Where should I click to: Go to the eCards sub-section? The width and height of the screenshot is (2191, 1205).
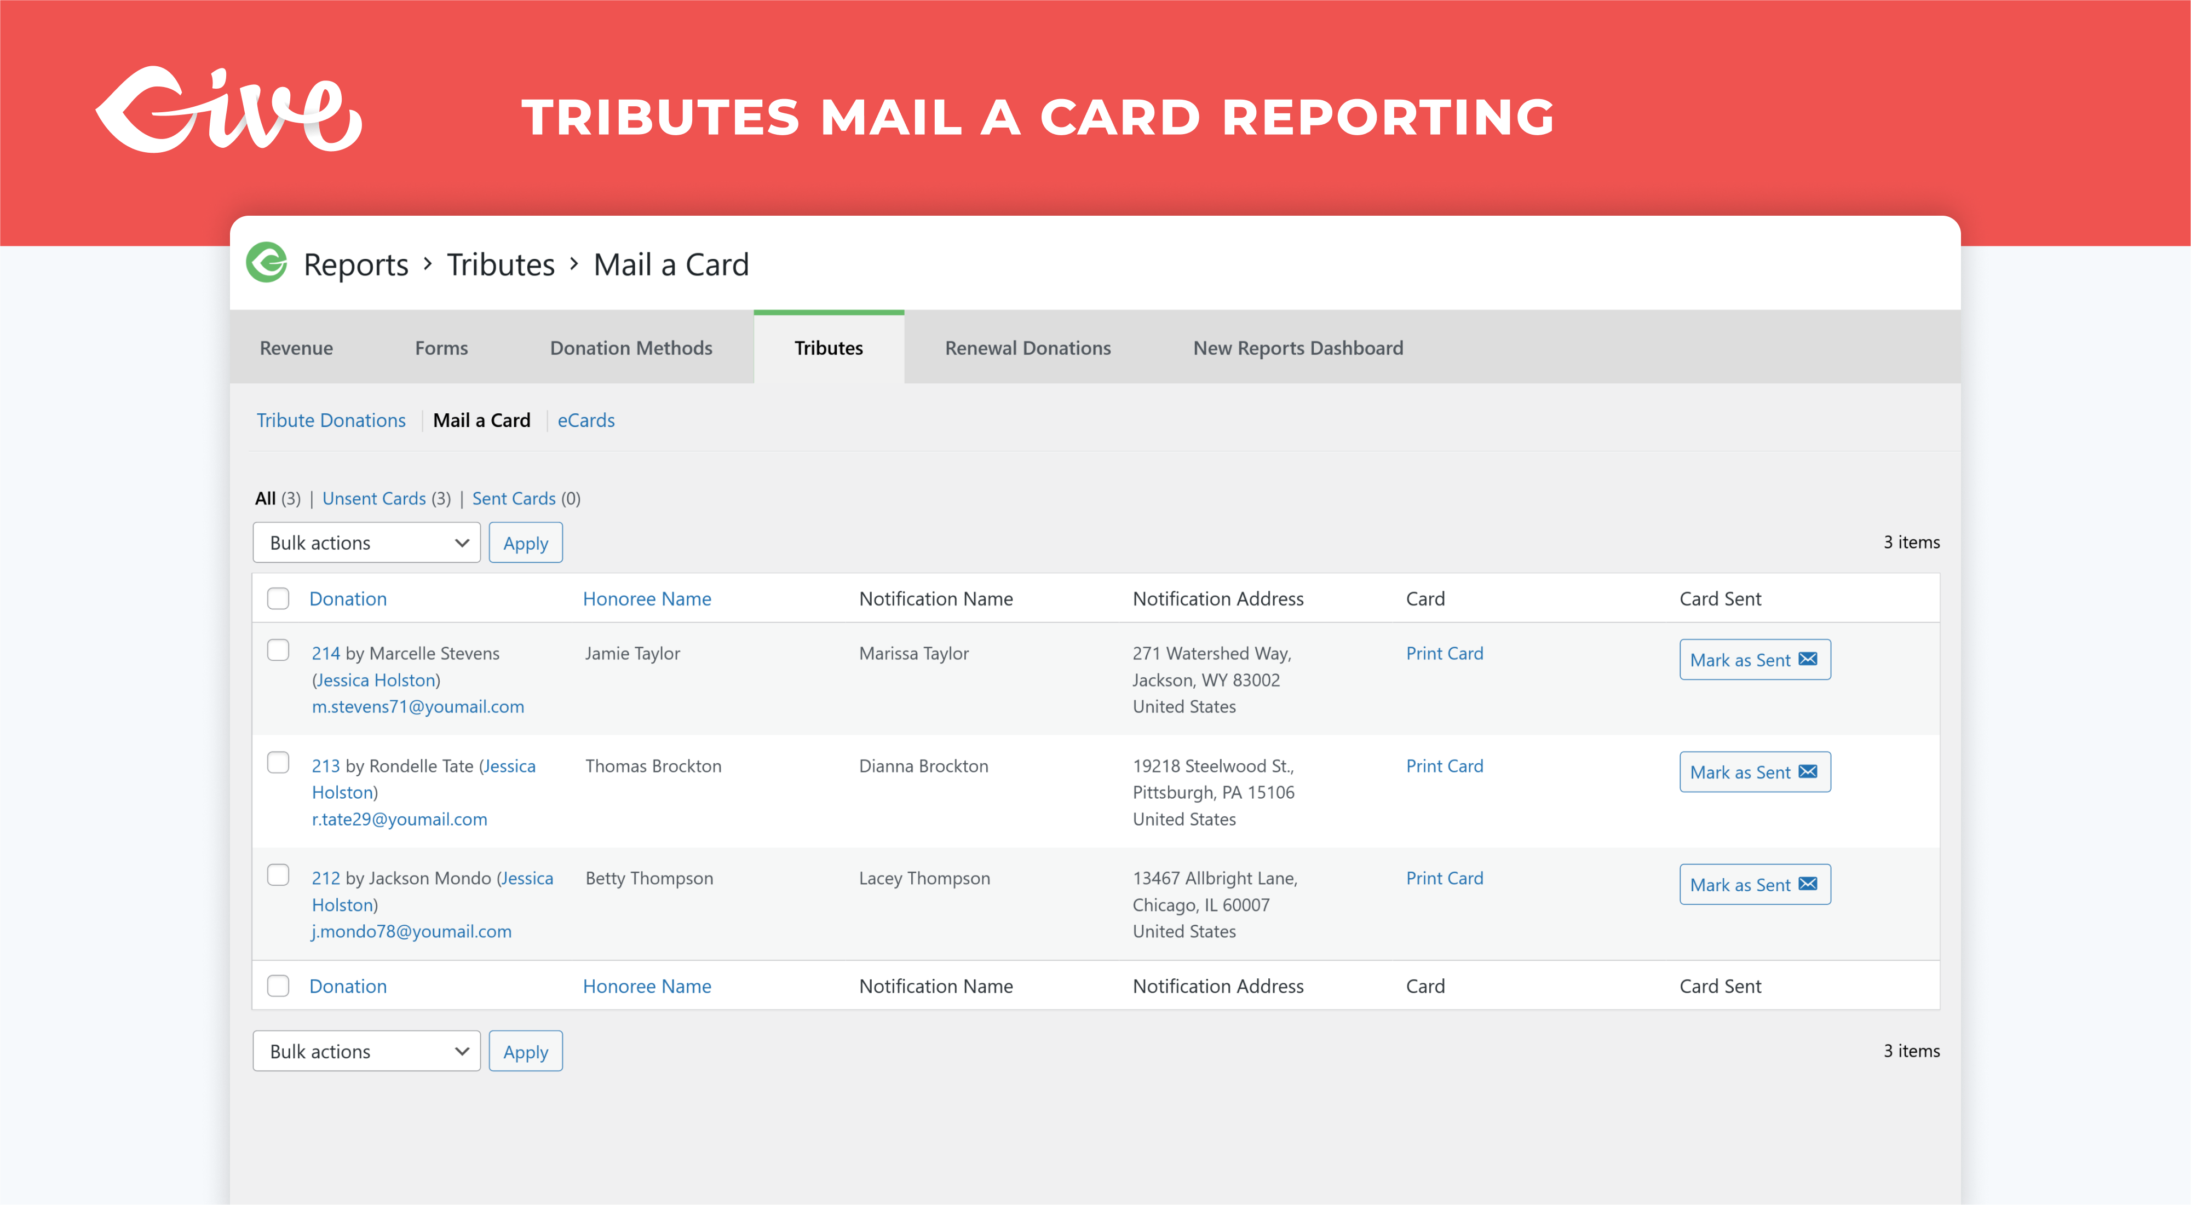[x=585, y=420]
